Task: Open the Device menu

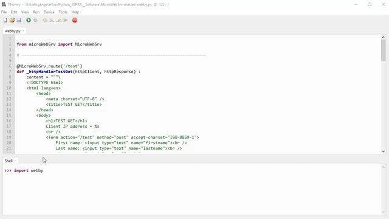Action: [49, 12]
